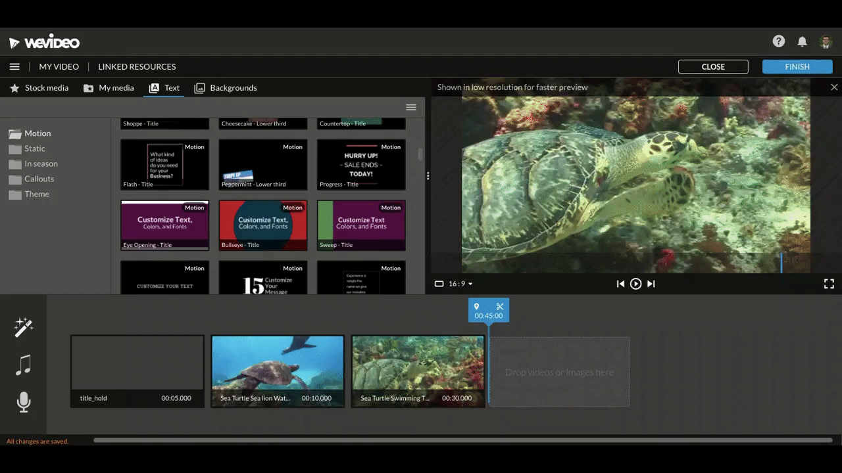
Task: Click the Cheesecake - Lower third label
Action: 254,124
